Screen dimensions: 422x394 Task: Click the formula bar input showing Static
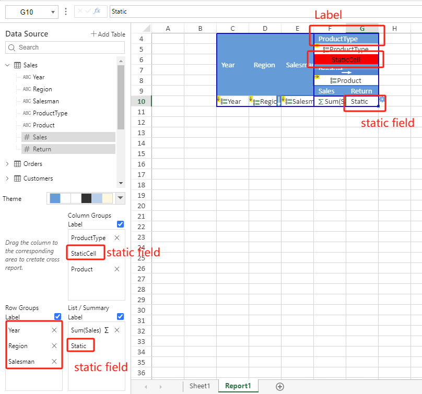266,11
